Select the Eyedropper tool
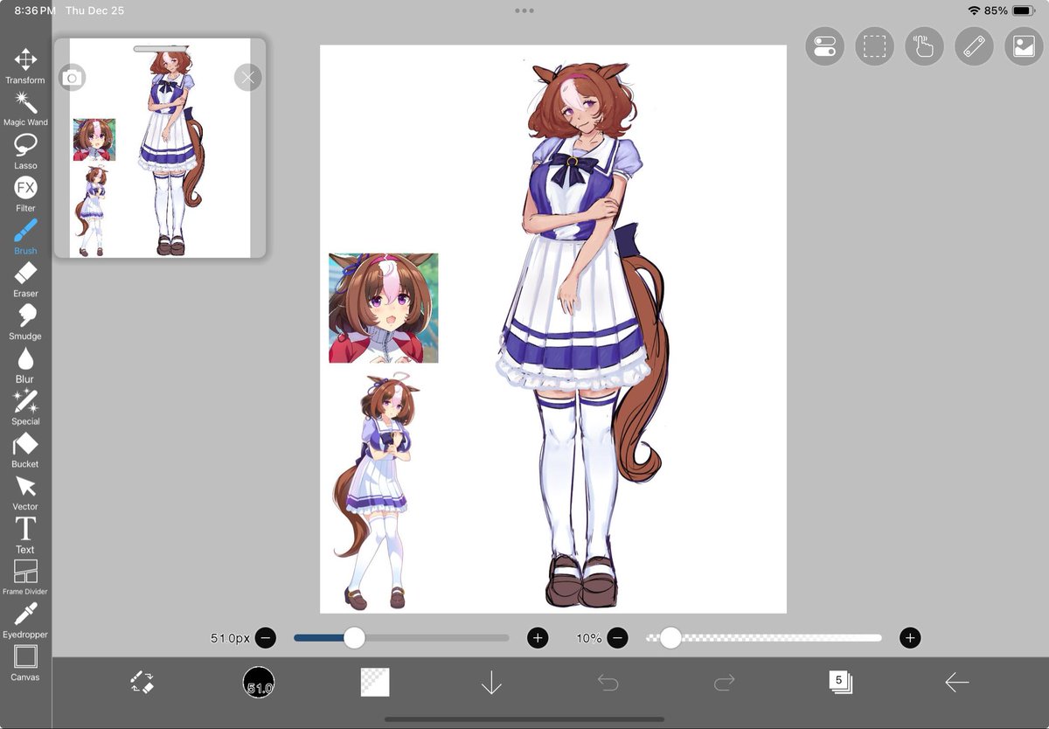 coord(25,621)
